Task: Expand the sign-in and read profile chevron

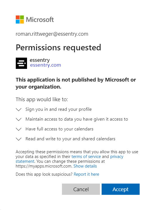Action: [19, 110]
